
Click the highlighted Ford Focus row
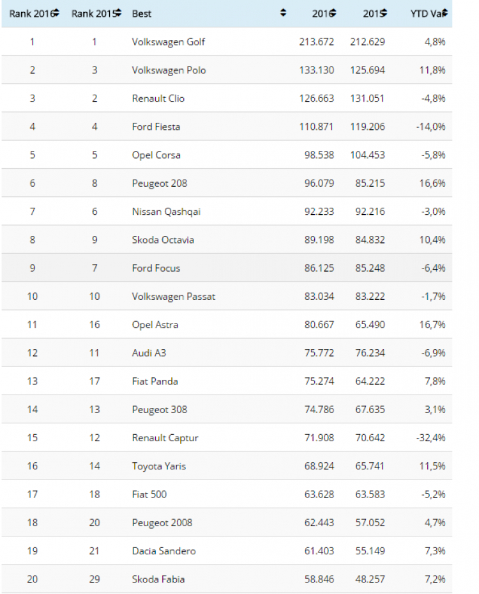tap(227, 268)
